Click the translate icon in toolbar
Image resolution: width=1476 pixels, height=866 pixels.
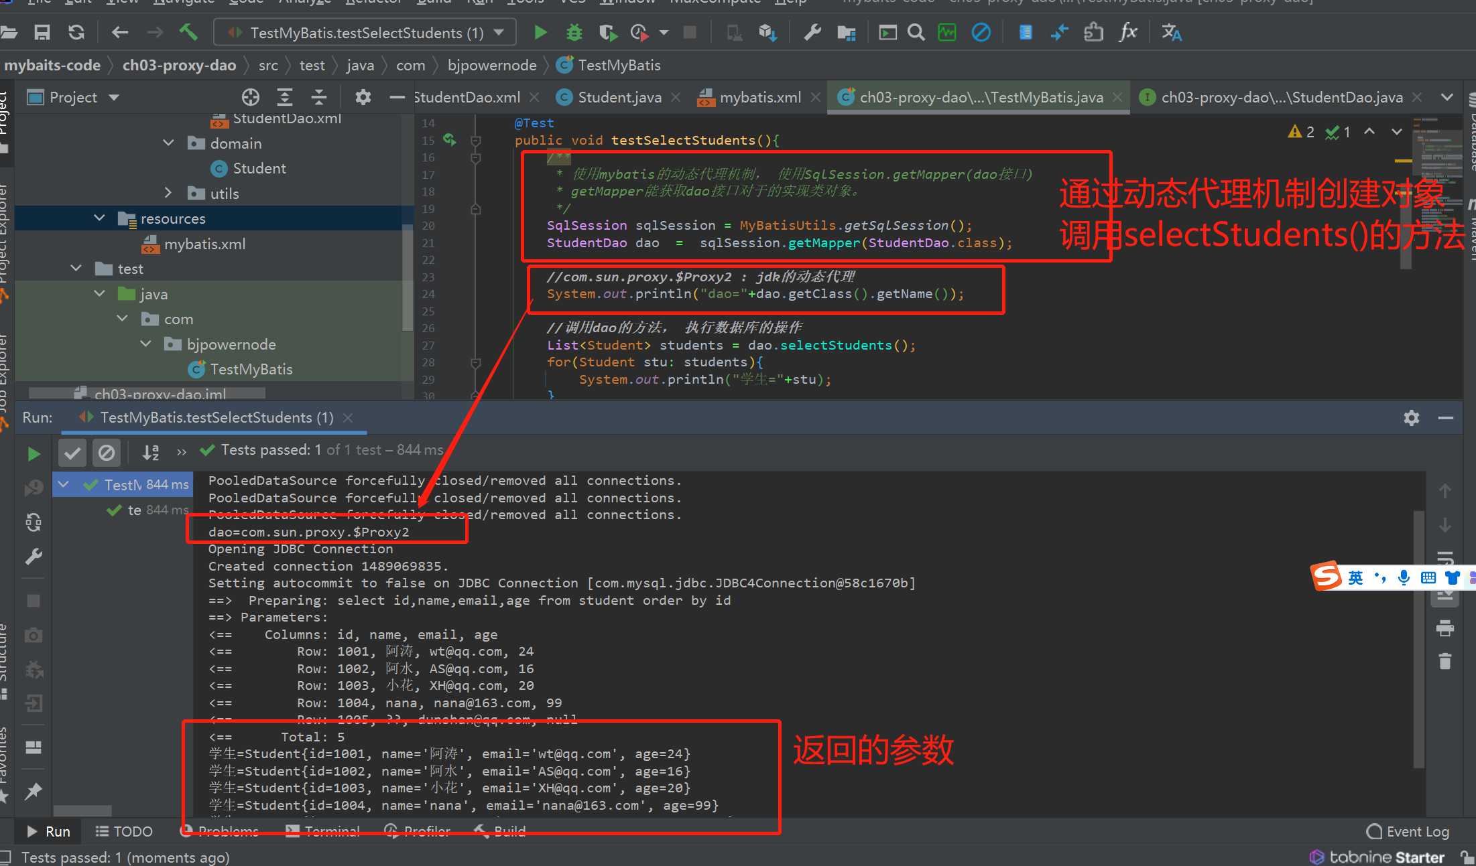click(x=1171, y=32)
